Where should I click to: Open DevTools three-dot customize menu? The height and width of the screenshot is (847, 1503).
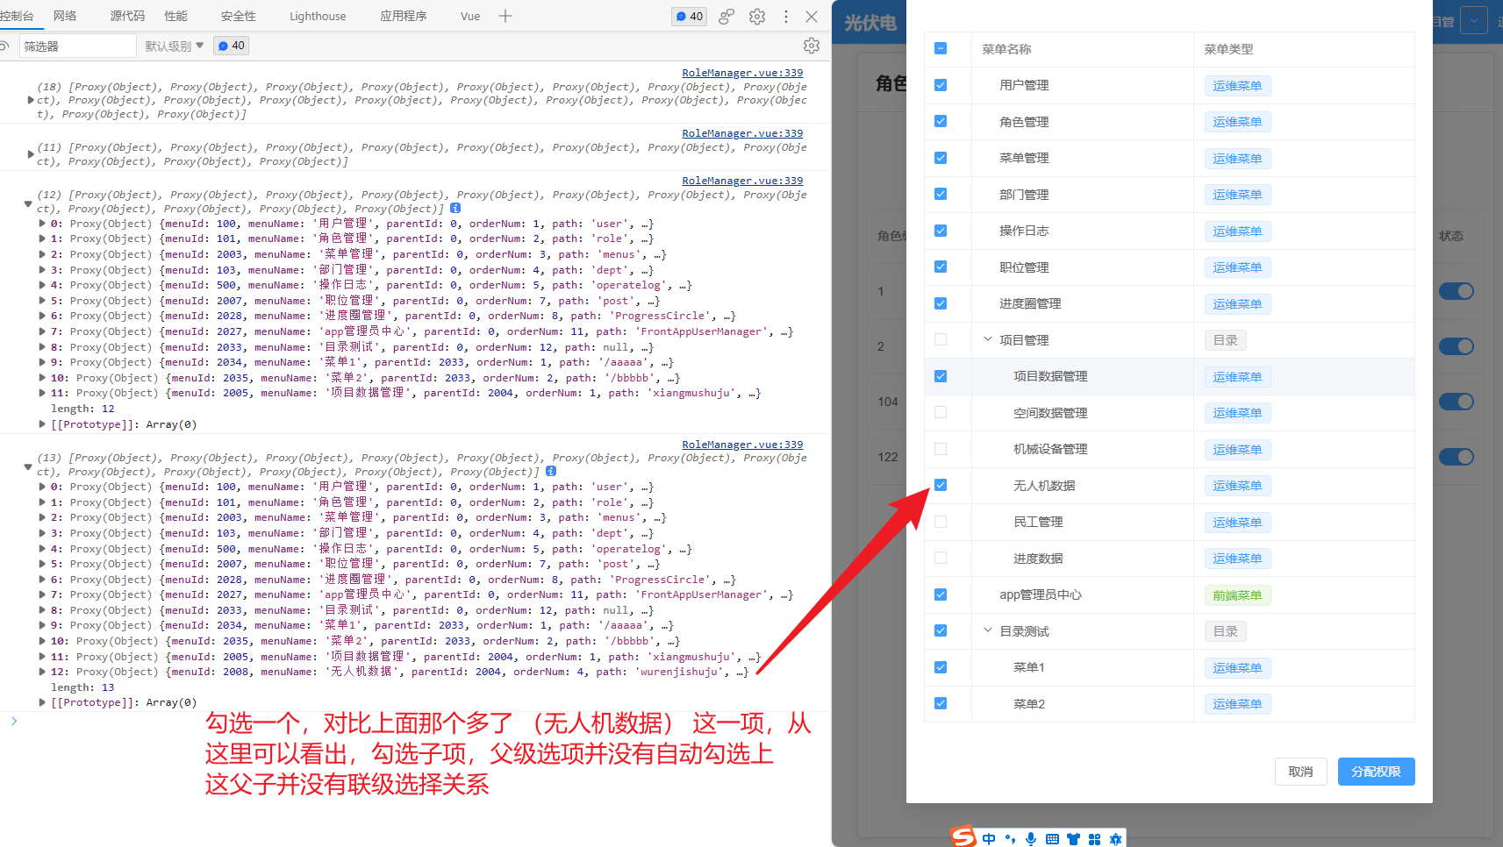click(786, 16)
